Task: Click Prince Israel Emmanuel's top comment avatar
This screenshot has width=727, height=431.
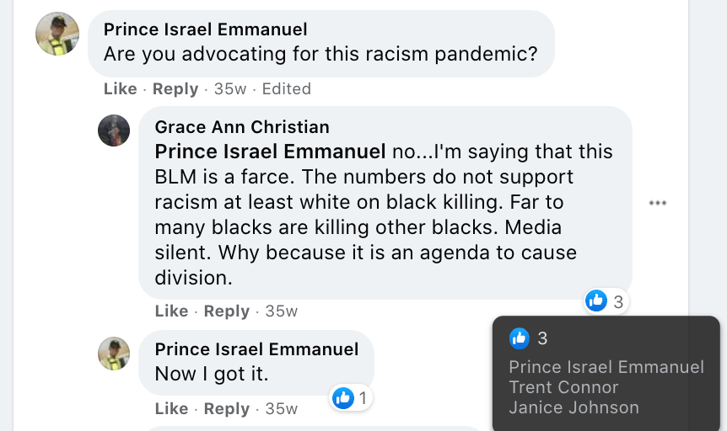Action: point(57,34)
